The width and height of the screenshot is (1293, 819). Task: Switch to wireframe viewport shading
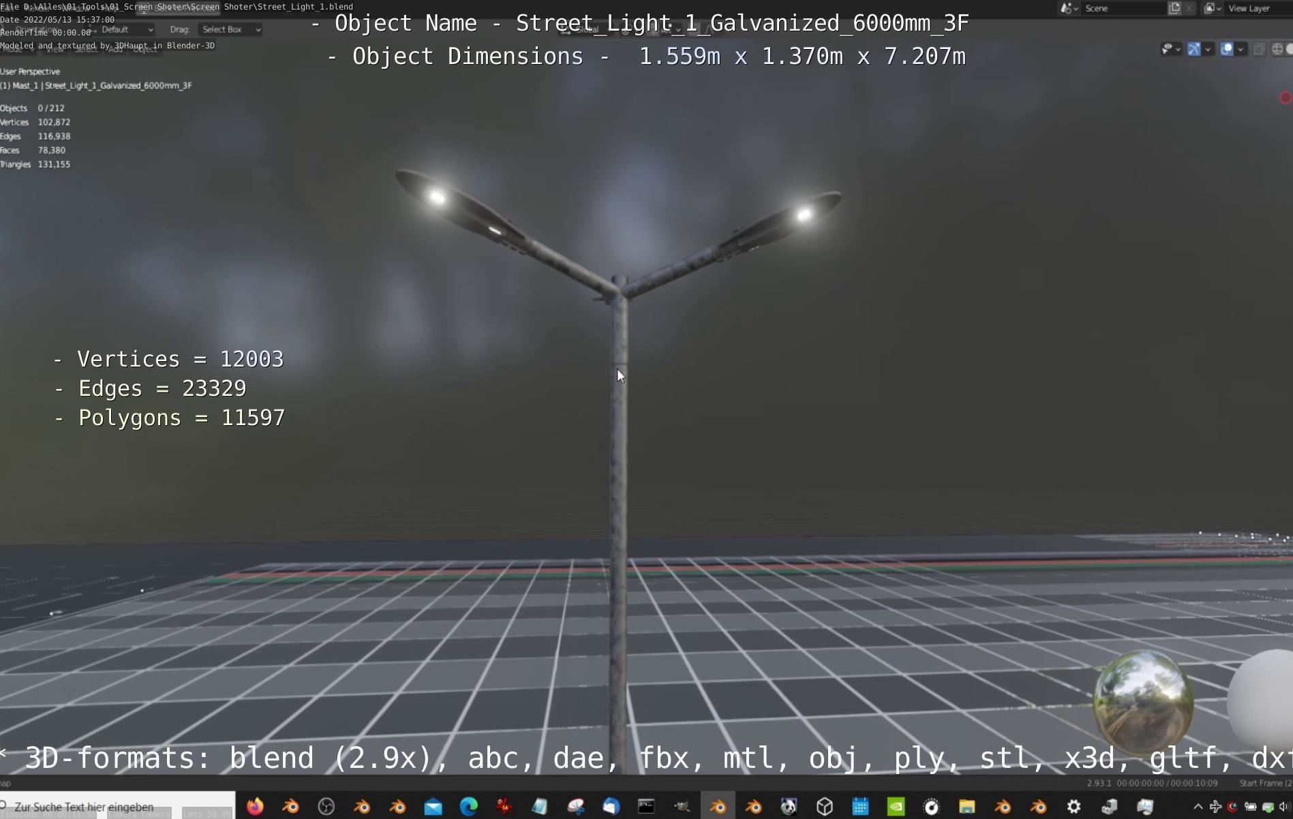click(x=1277, y=49)
